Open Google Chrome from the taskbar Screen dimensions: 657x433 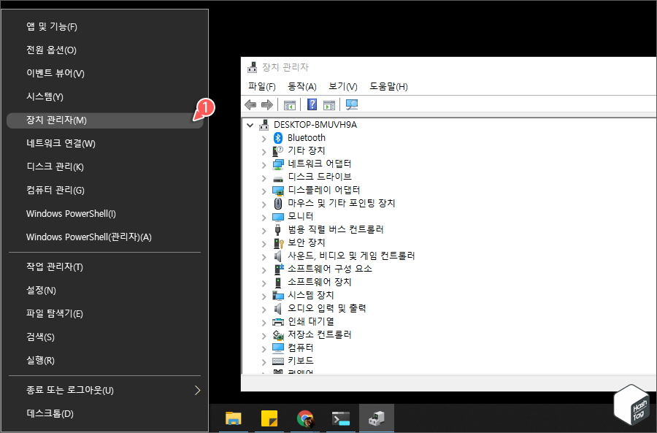pos(305,418)
